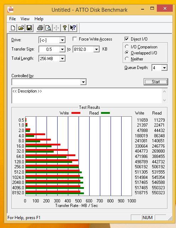The width and height of the screenshot is (176, 228).
Task: Print results using the printer icon
Action: coord(40,28)
